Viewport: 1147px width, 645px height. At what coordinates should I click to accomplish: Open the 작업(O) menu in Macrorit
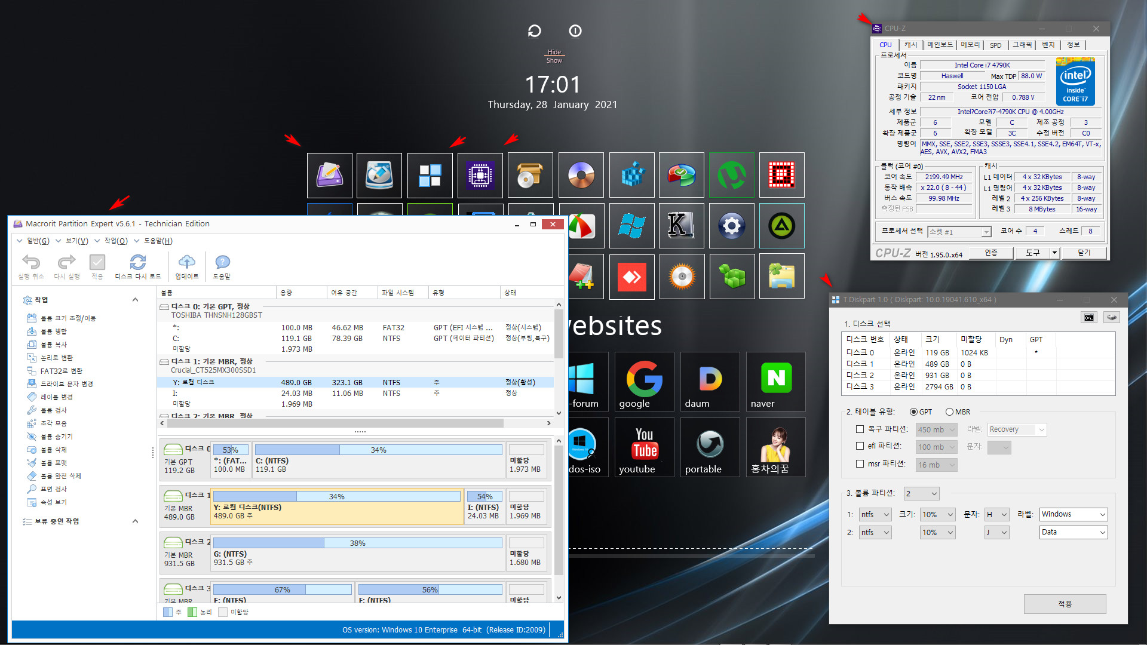click(116, 241)
